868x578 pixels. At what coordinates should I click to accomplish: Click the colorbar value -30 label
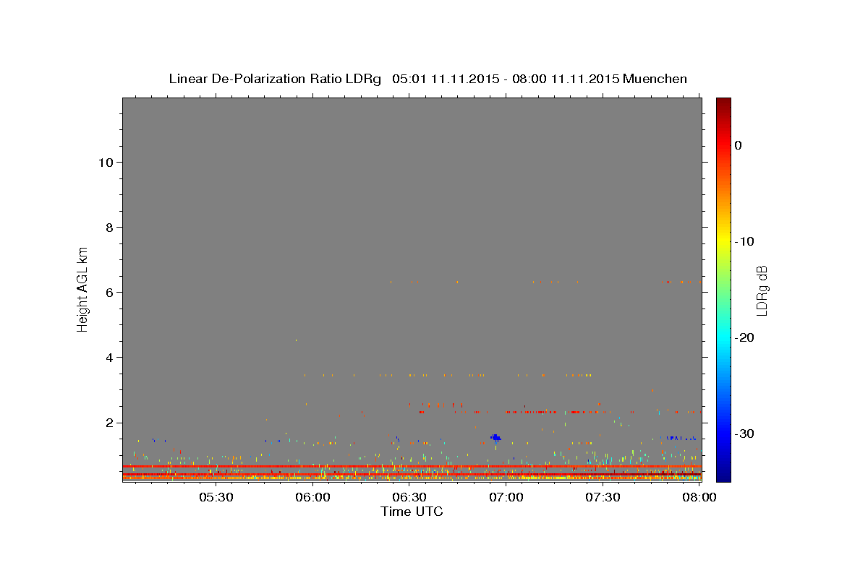tap(745, 433)
